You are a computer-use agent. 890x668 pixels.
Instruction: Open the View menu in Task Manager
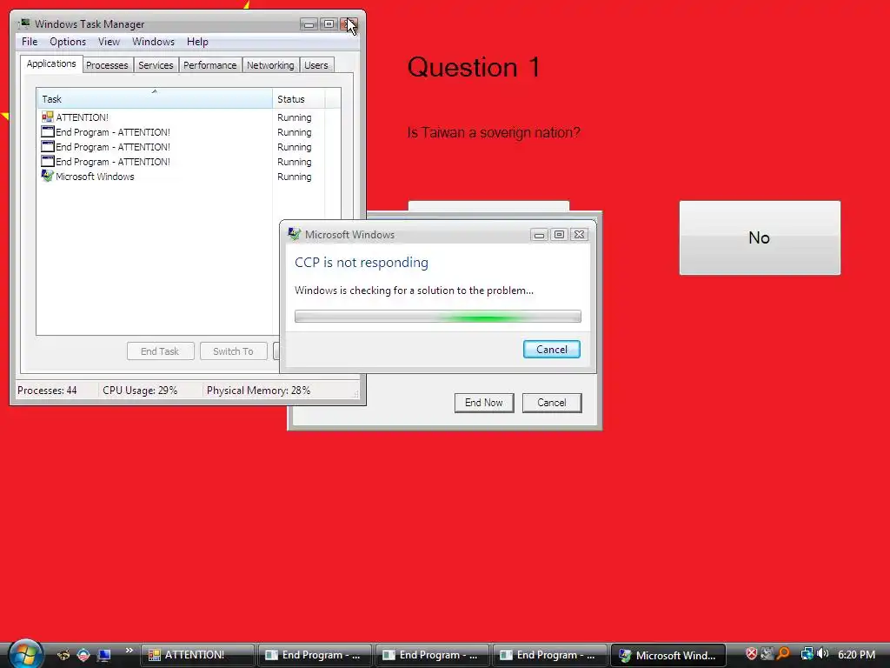tap(109, 42)
